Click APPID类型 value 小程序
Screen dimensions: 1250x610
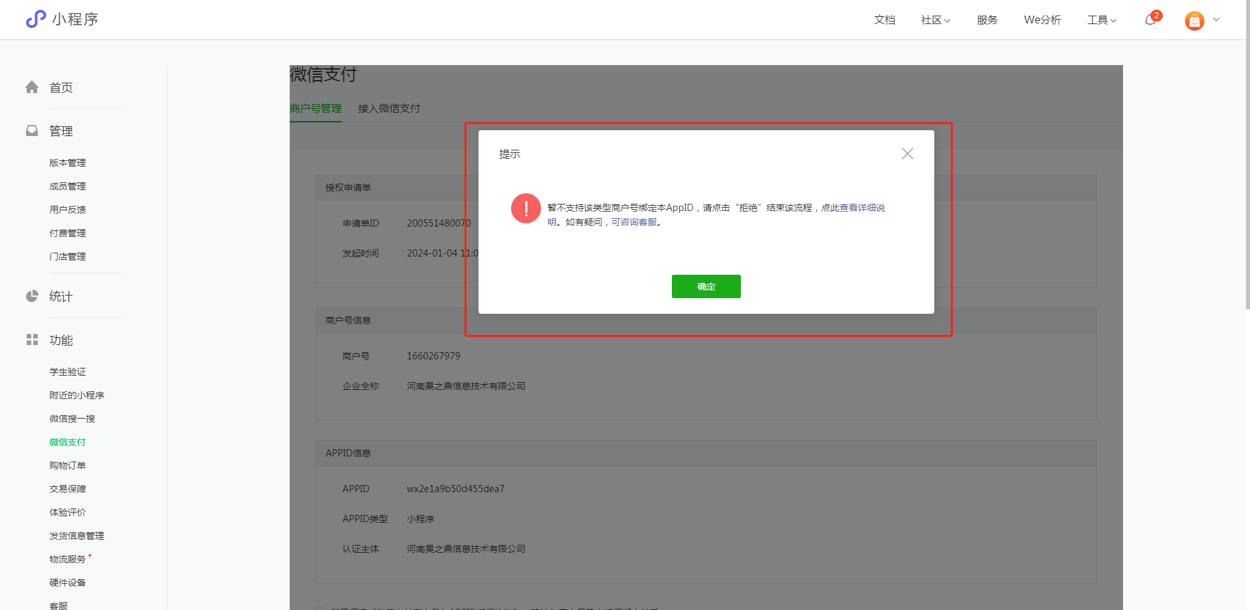coord(421,519)
